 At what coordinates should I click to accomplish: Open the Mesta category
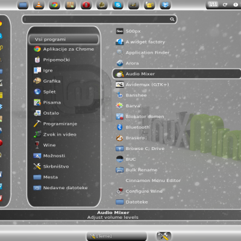(46, 177)
